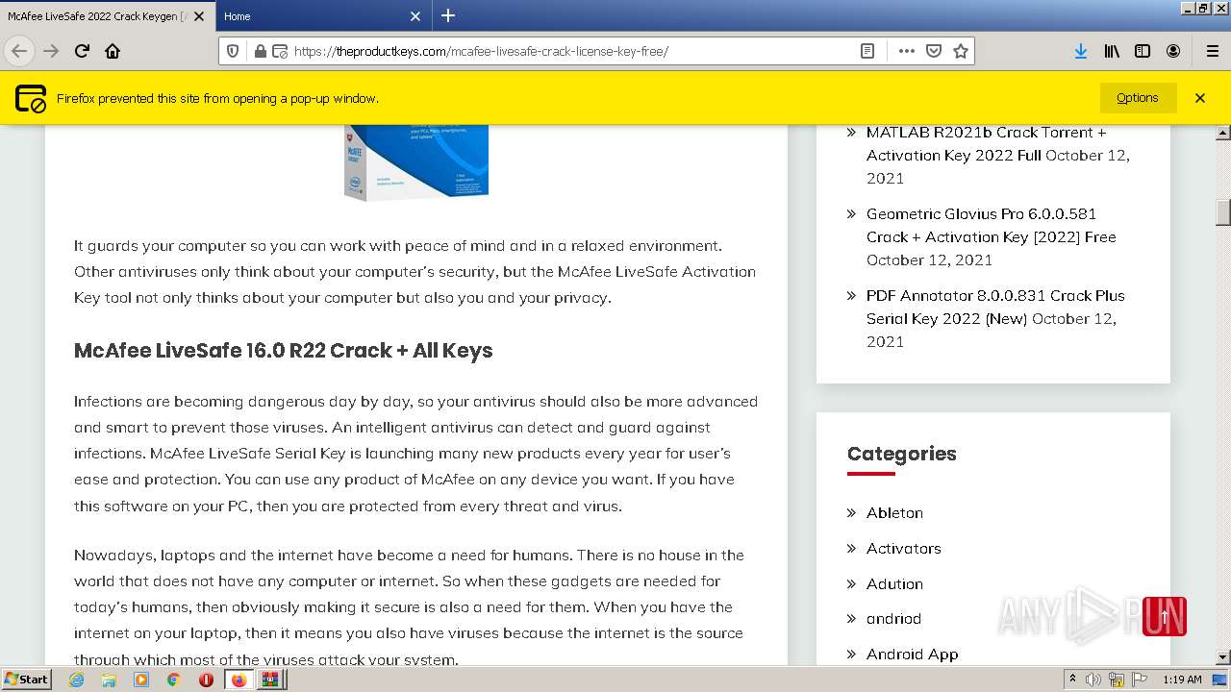Dismiss the pop-up blocked notification bar

[1200, 98]
